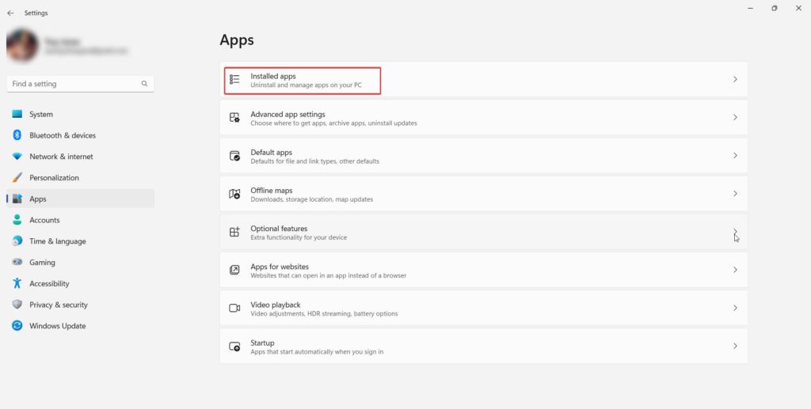This screenshot has height=409, width=811.
Task: Go to Bluetooth & devices section
Action: [62, 135]
